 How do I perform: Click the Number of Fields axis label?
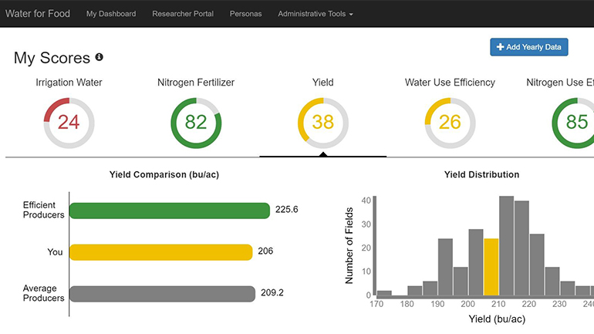tap(349, 245)
